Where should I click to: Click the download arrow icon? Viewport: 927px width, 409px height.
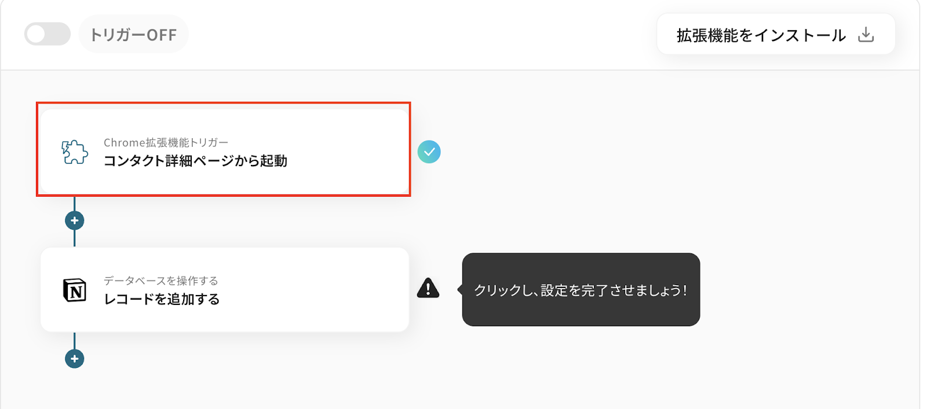coord(866,35)
